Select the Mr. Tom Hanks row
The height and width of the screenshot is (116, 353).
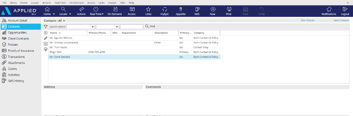[x=134, y=47]
